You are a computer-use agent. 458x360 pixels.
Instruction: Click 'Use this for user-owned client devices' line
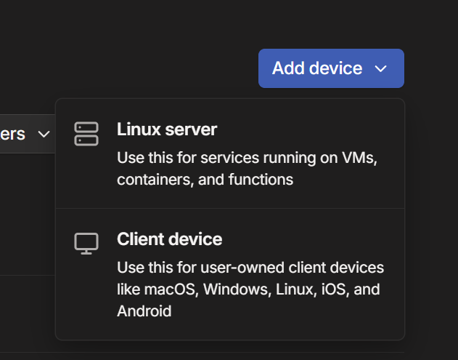(x=250, y=268)
